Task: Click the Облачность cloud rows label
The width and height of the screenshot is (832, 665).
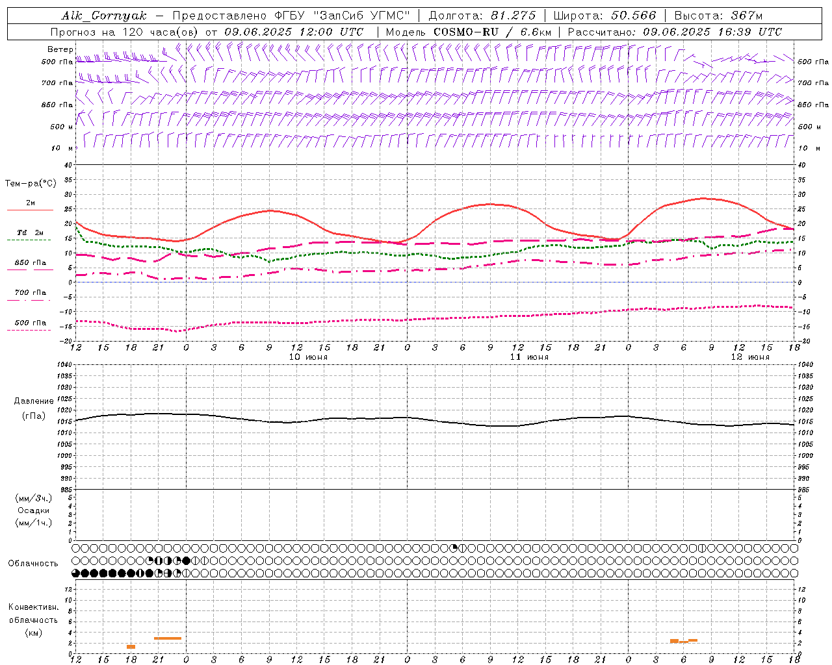Action: [x=33, y=564]
